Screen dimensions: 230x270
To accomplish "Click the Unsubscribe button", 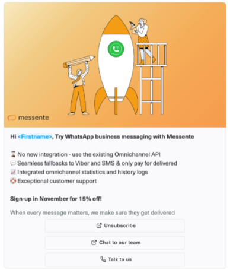I will (115, 225).
